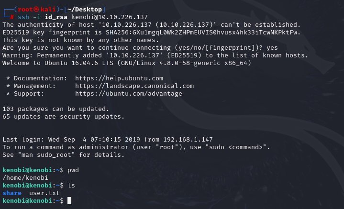
Task: Click the ~/Desktop path in prompt
Action: (85, 10)
